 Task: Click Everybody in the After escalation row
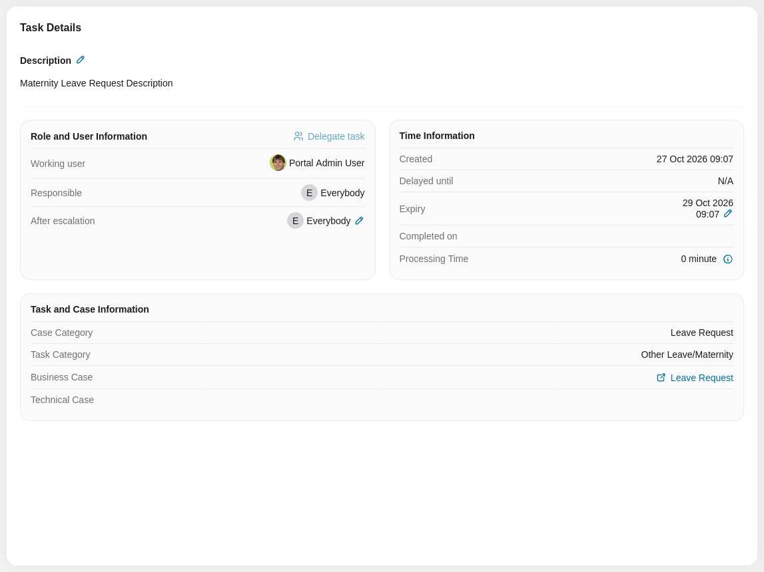click(x=328, y=221)
